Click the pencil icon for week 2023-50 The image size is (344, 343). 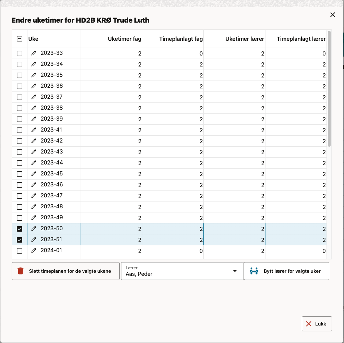pyautogui.click(x=34, y=229)
